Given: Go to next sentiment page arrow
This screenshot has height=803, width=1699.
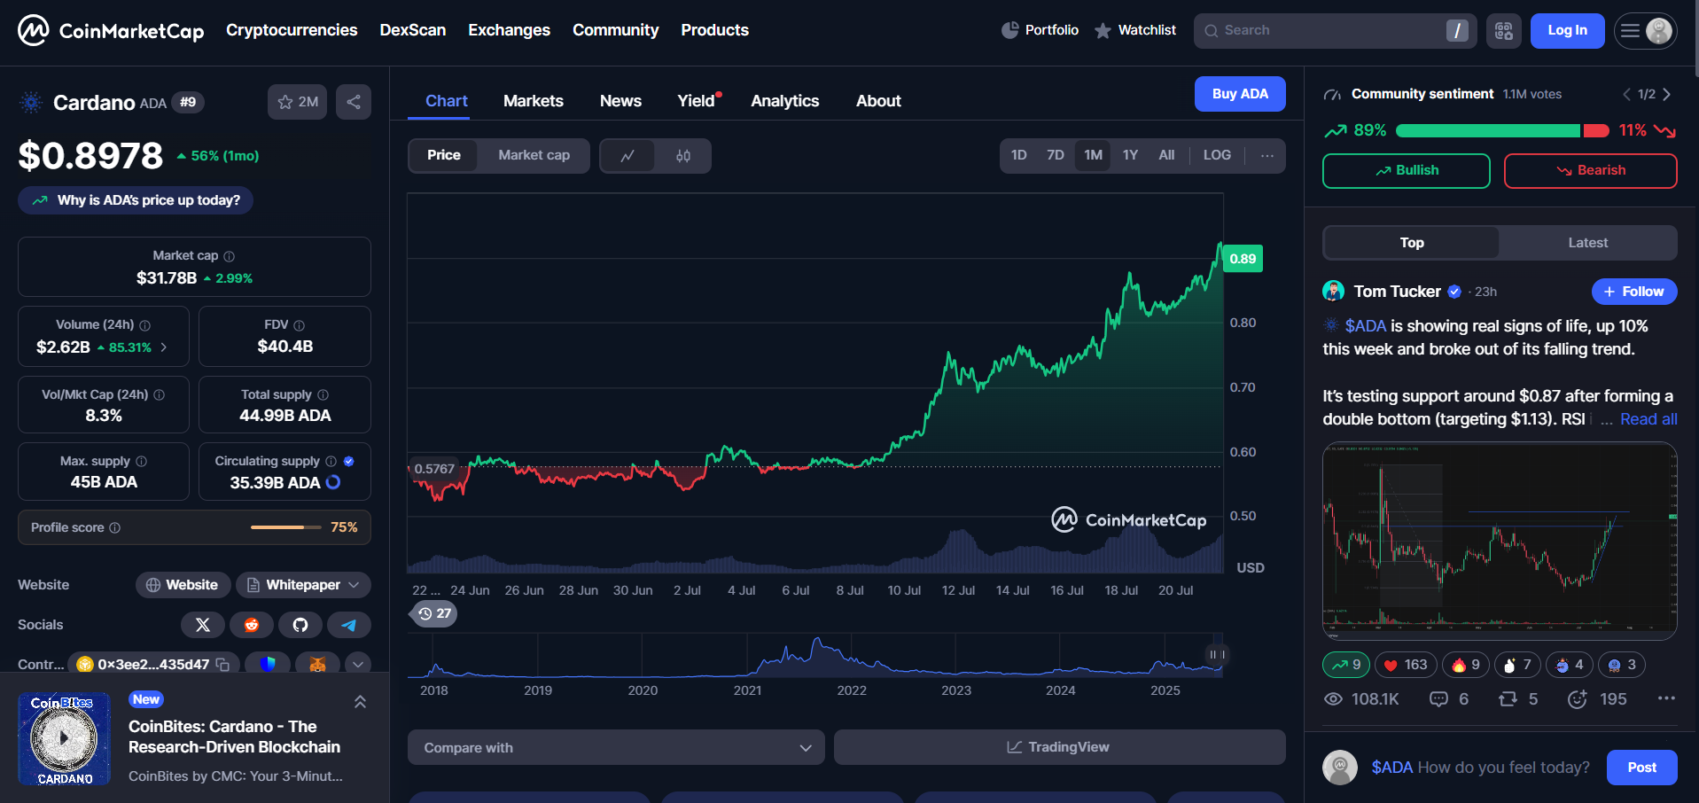Looking at the screenshot, I should pyautogui.click(x=1667, y=94).
